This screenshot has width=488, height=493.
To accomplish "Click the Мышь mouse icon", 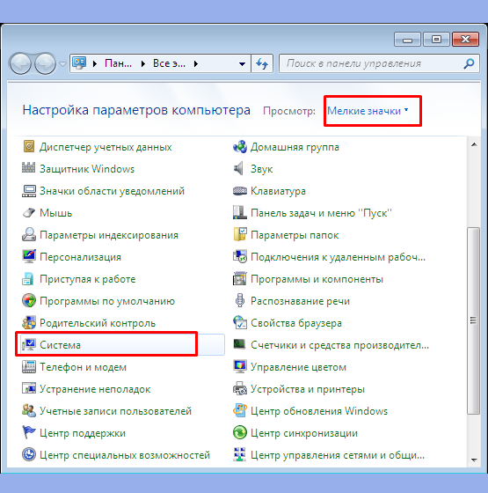I will tap(29, 213).
